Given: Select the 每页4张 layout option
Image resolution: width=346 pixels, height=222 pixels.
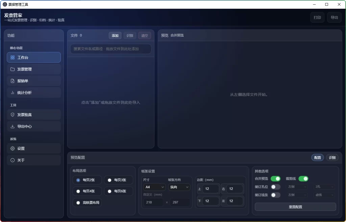Looking at the screenshot, I should coord(87,191).
